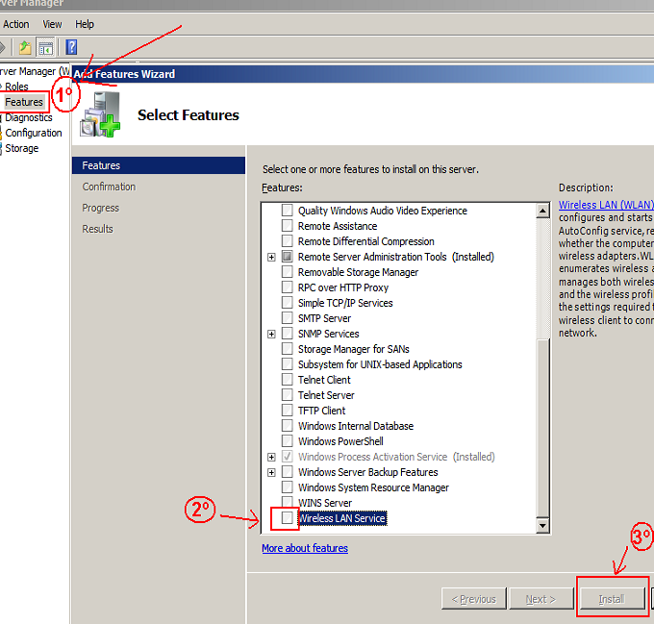This screenshot has height=624, width=654.
Task: Check Remote Differential Compression
Action: tap(287, 241)
